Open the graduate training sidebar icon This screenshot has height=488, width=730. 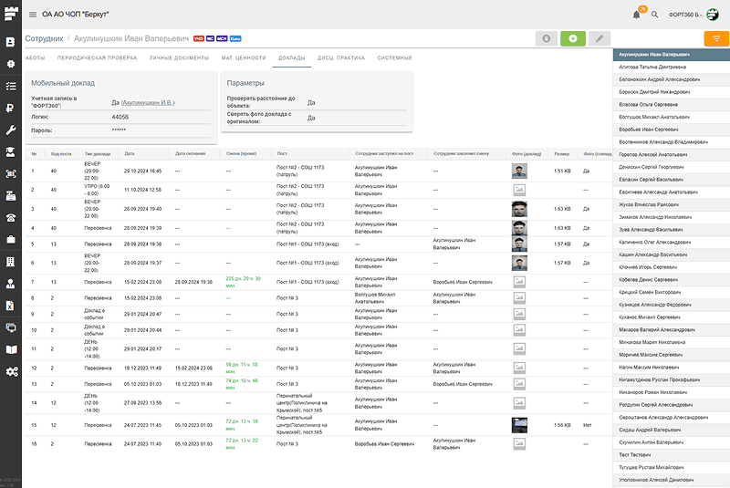11,152
